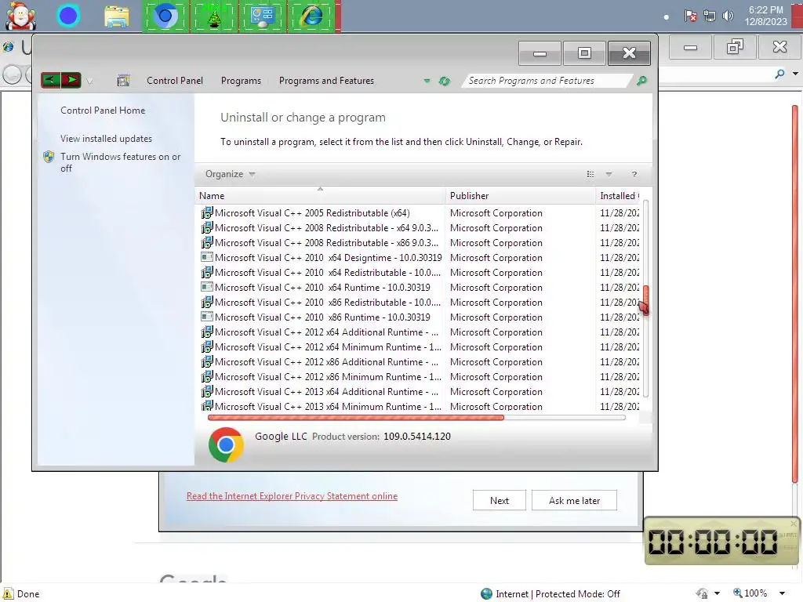Click the Ask me later button
The image size is (803, 602).
point(574,500)
